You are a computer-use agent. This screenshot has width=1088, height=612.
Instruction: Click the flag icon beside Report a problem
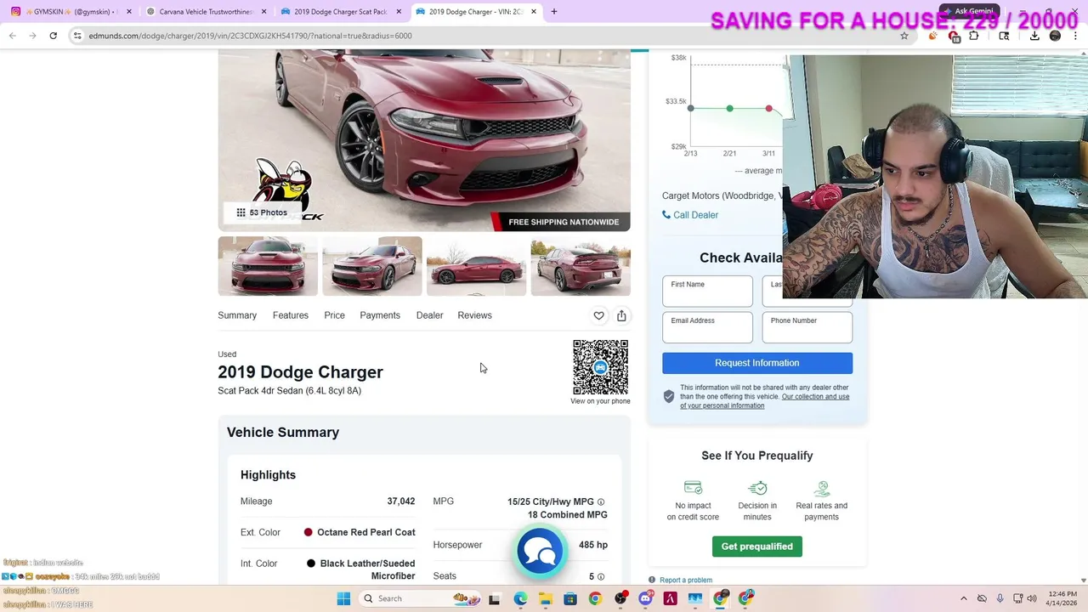(652, 580)
